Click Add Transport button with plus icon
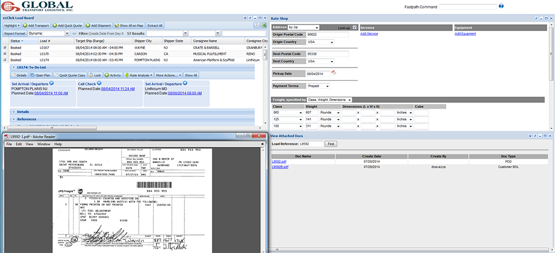This screenshot has width=555, height=253. 38,25
